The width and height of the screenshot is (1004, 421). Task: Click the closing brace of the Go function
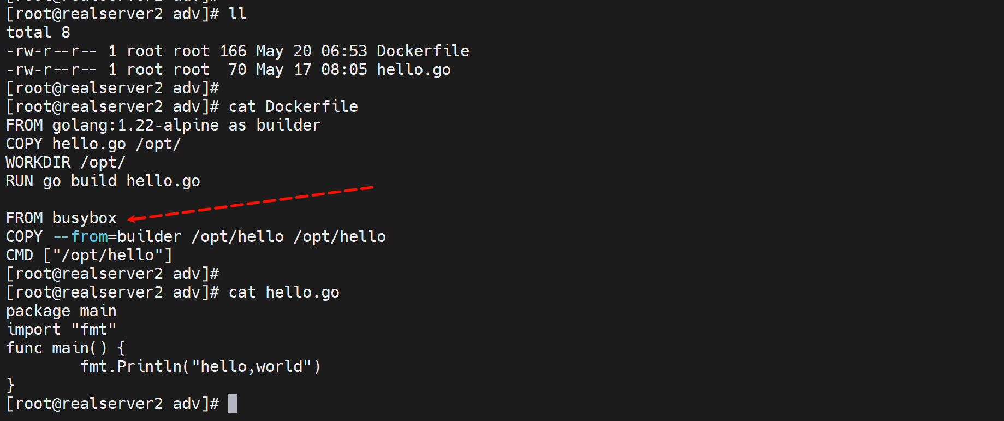pyautogui.click(x=10, y=386)
